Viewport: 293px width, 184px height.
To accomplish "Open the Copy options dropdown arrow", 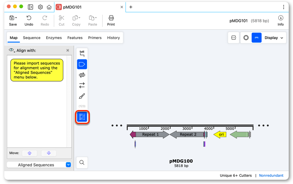I will (79, 18).
